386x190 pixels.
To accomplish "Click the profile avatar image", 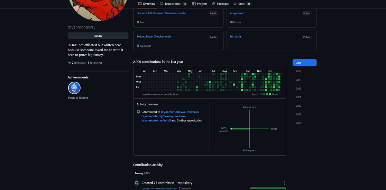I will pyautogui.click(x=98, y=10).
